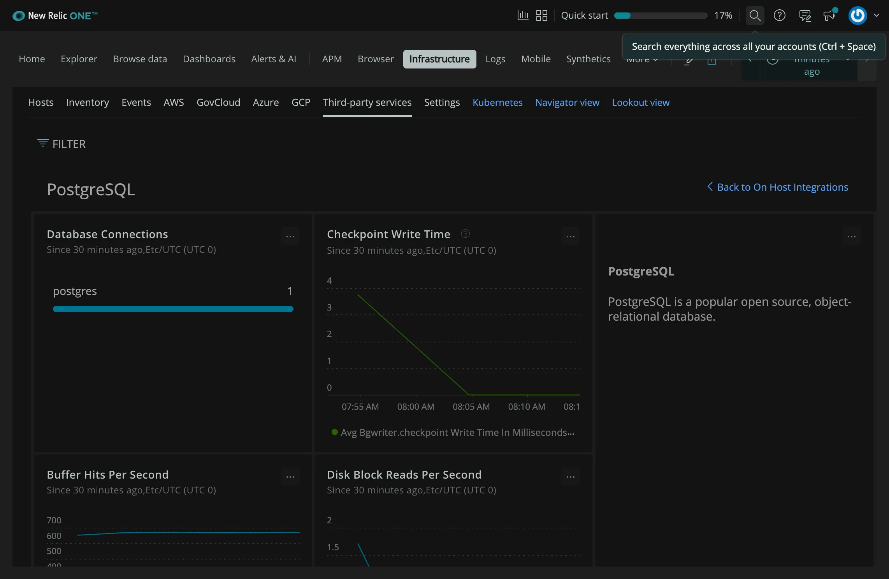Image resolution: width=889 pixels, height=579 pixels.
Task: Toggle the Lookout view option
Action: click(641, 102)
